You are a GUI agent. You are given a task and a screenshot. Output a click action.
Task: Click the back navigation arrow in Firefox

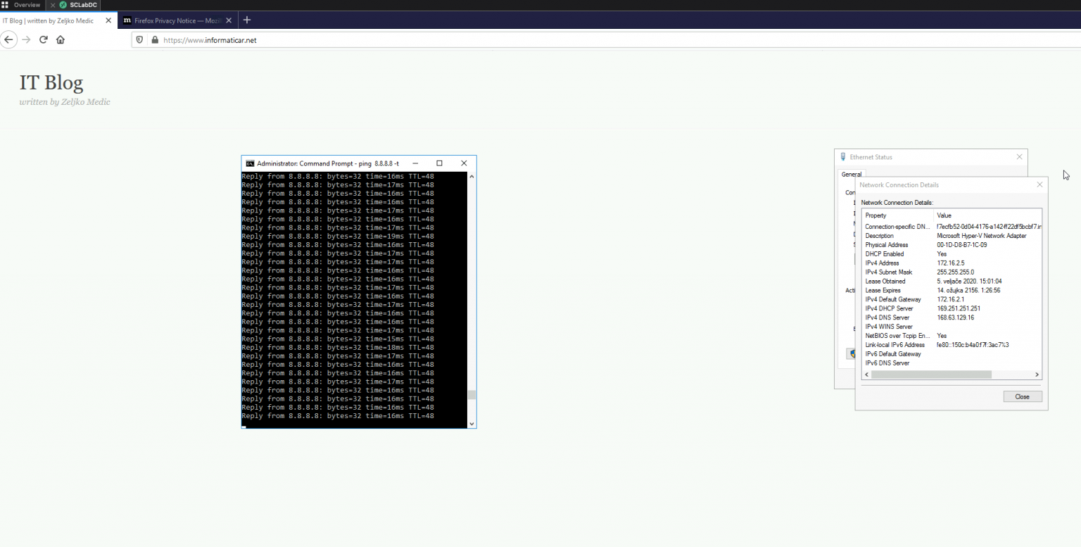coord(8,39)
